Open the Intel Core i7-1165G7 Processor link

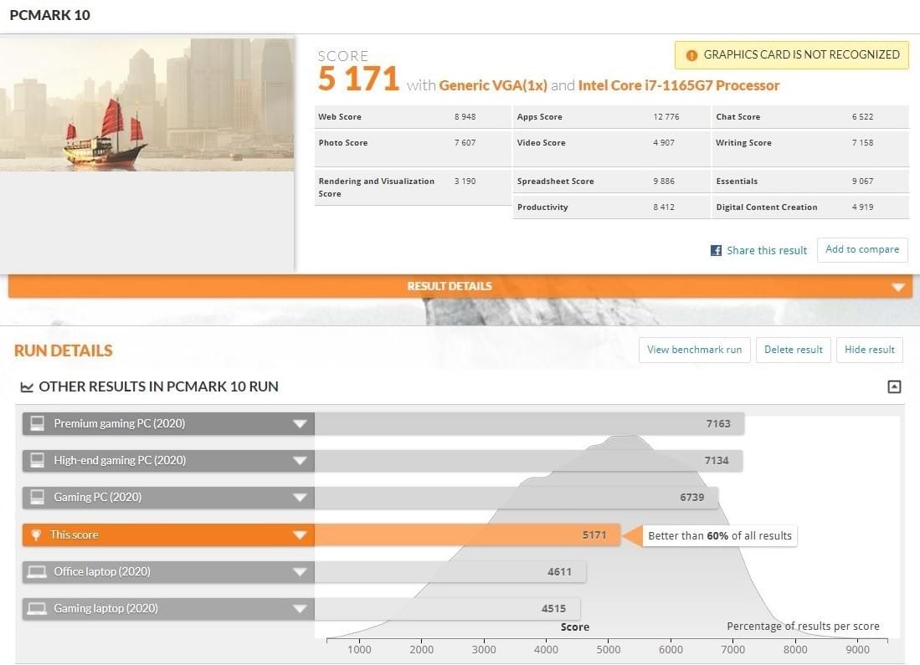(x=679, y=85)
